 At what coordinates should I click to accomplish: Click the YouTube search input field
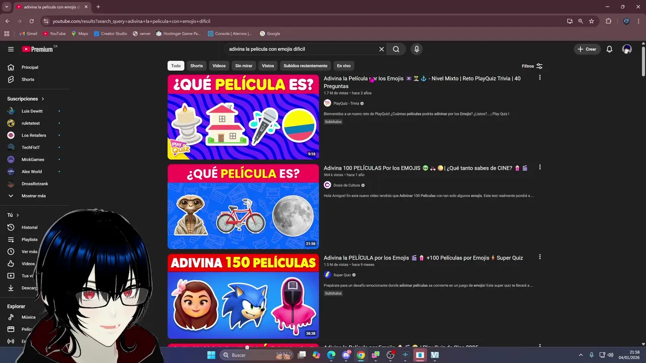302,49
